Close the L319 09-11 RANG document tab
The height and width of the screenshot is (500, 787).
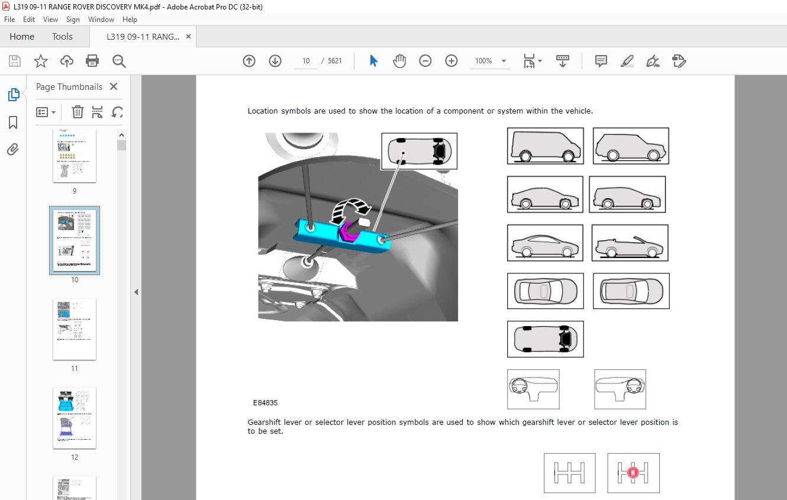[x=188, y=37]
